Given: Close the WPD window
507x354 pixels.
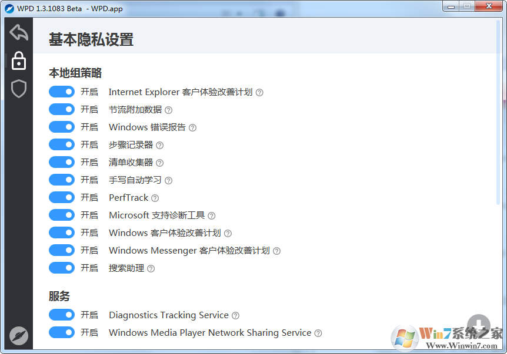Looking at the screenshot, I should point(489,6).
